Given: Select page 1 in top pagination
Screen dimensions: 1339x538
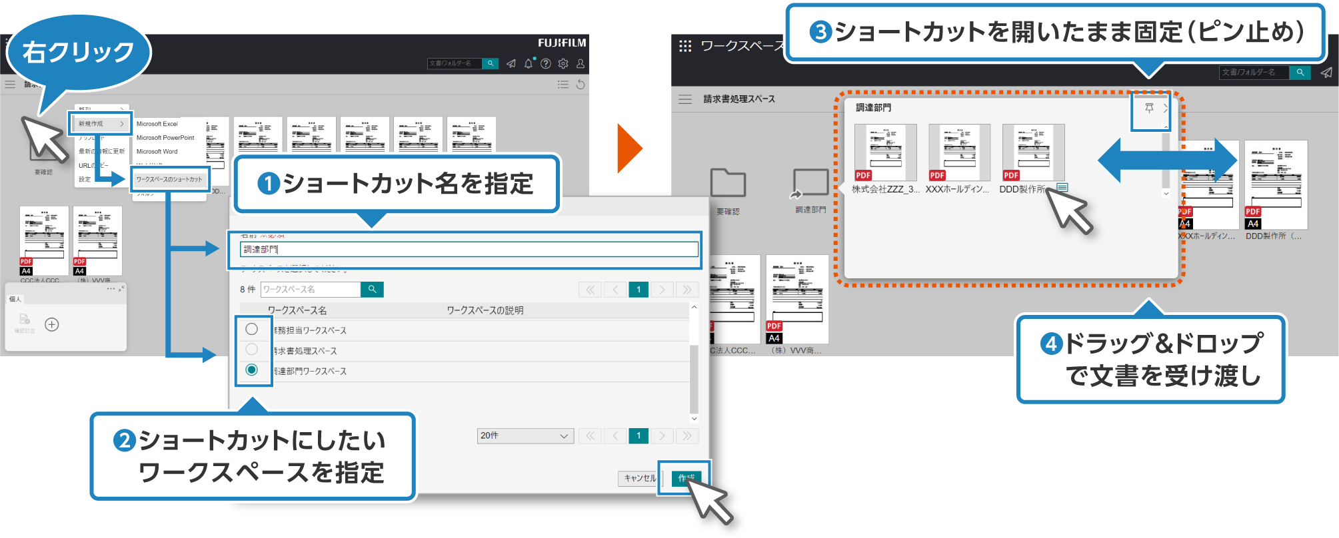Looking at the screenshot, I should pos(639,289).
